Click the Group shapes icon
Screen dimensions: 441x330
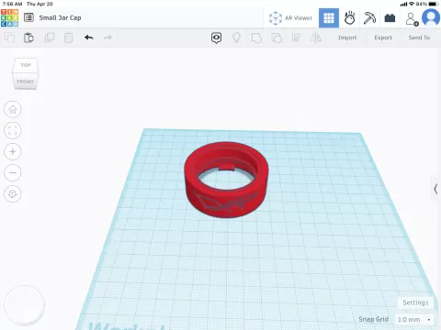256,38
